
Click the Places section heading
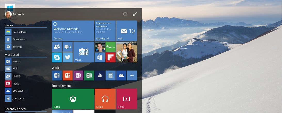coord(9,25)
